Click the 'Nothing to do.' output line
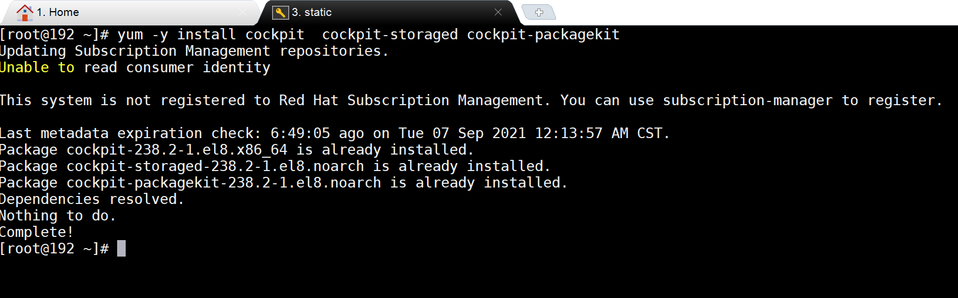Image resolution: width=958 pixels, height=298 pixels. click(x=58, y=216)
